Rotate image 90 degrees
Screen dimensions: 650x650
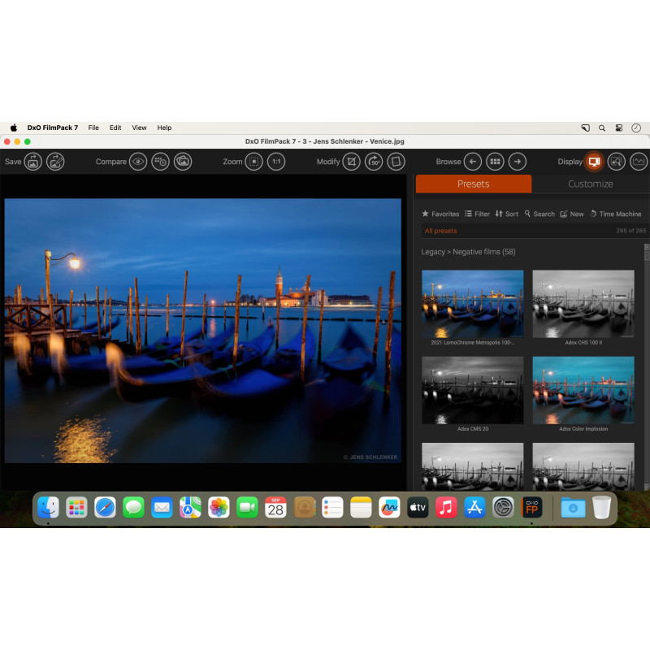(x=374, y=162)
